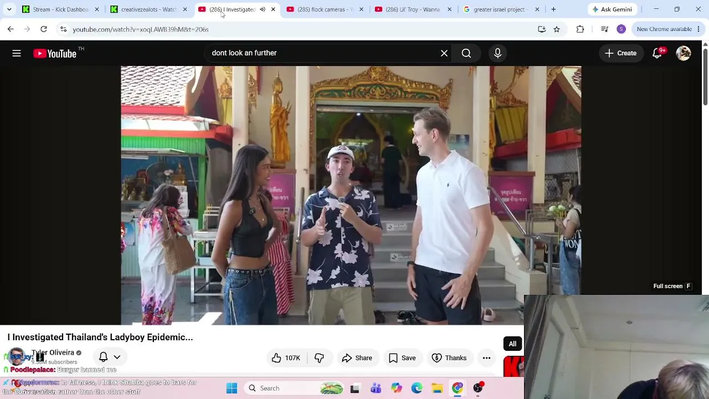Open Tyler Oliveira channel name
The image size is (709, 399).
[x=53, y=352]
